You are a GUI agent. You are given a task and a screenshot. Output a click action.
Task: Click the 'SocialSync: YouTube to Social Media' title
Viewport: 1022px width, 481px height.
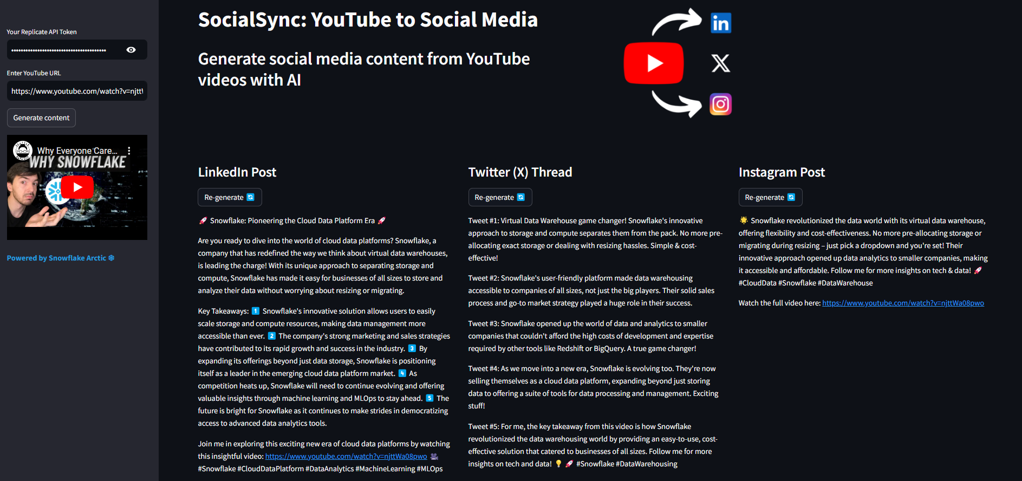coord(368,19)
